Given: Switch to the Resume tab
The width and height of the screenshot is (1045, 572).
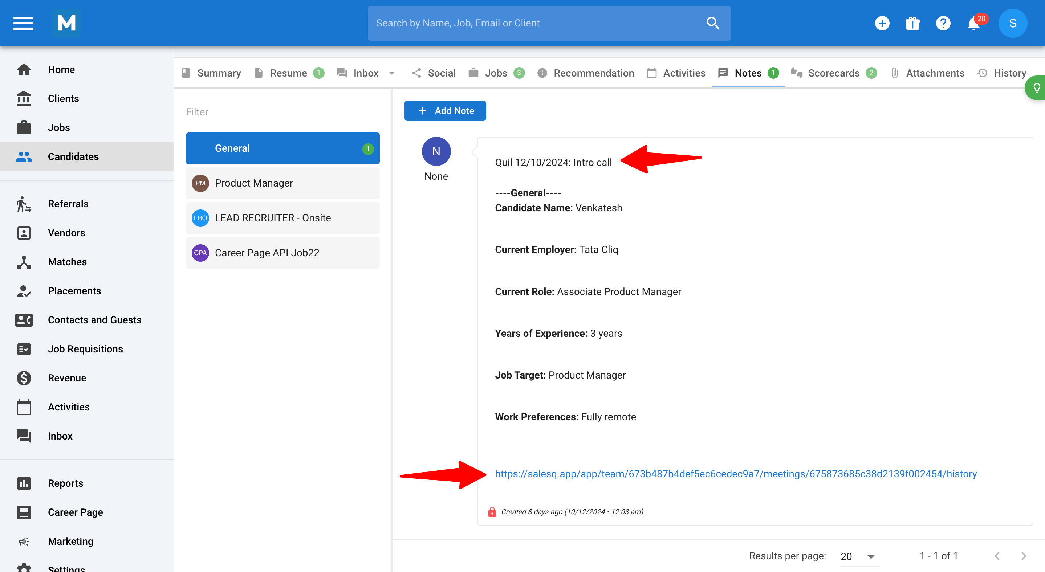Looking at the screenshot, I should pyautogui.click(x=289, y=73).
